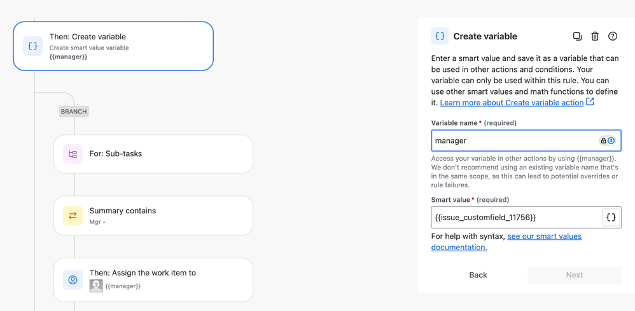
Task: Focus the Smart value input field
Action: (517, 217)
